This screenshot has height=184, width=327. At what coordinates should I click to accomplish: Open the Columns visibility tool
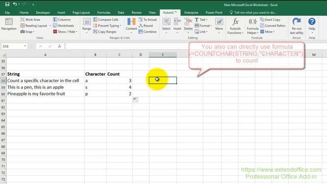62,19
